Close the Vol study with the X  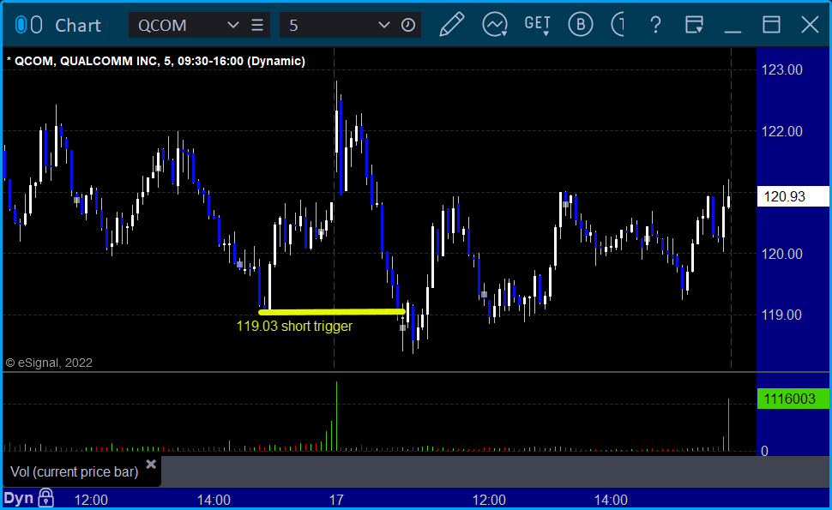coord(151,465)
